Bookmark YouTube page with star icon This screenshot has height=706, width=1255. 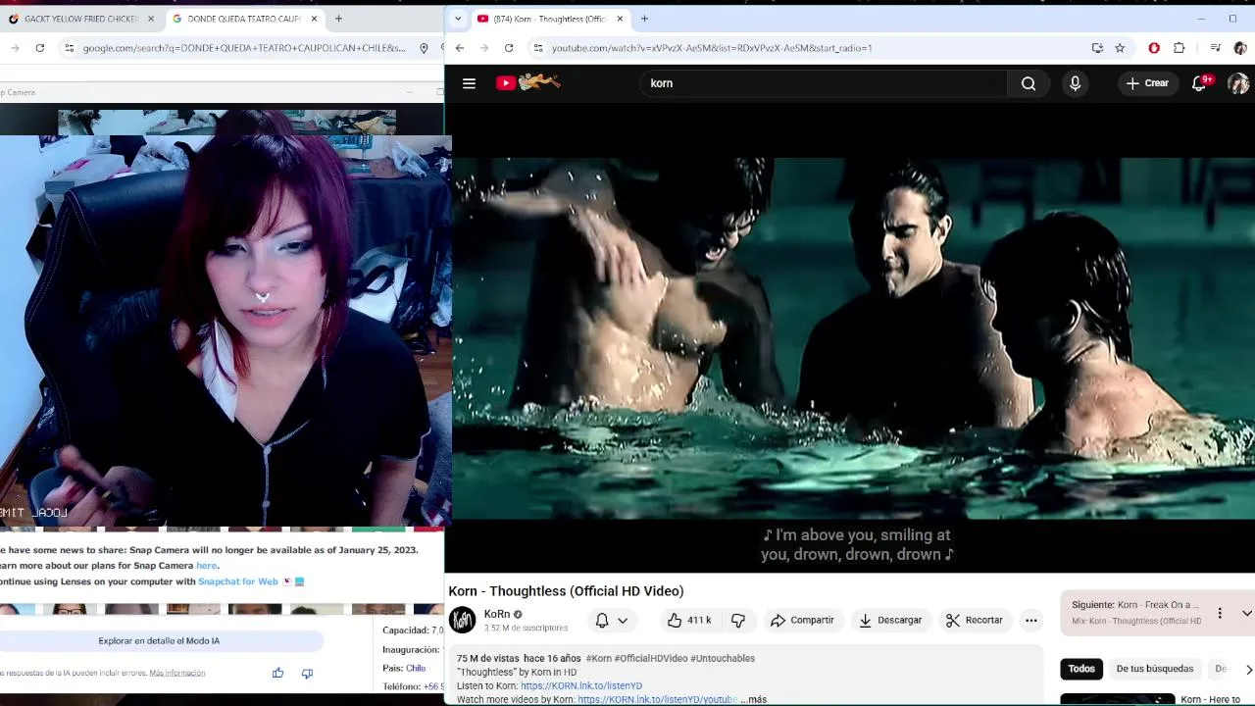point(1120,48)
